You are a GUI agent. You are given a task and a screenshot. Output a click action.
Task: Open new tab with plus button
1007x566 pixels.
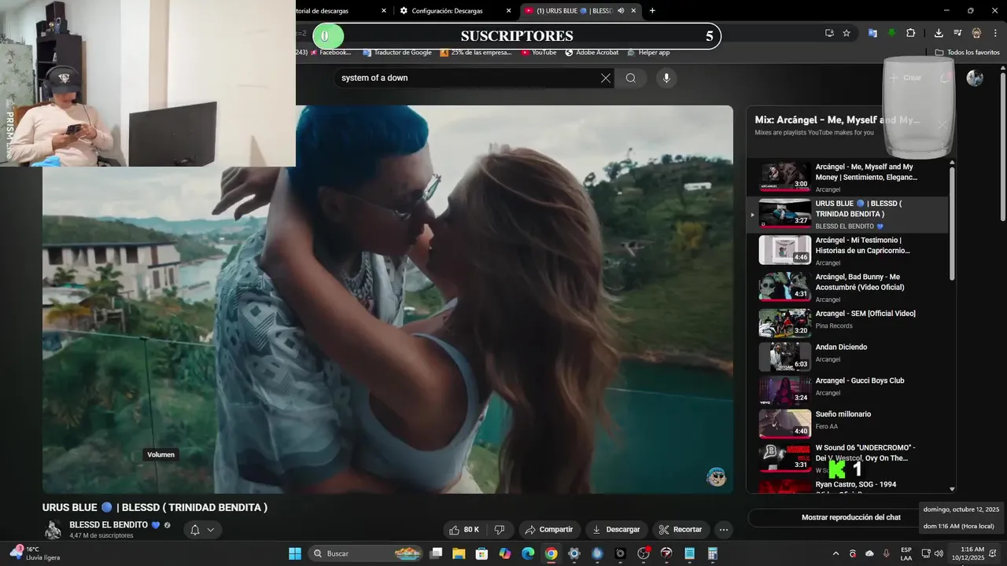[x=652, y=11]
